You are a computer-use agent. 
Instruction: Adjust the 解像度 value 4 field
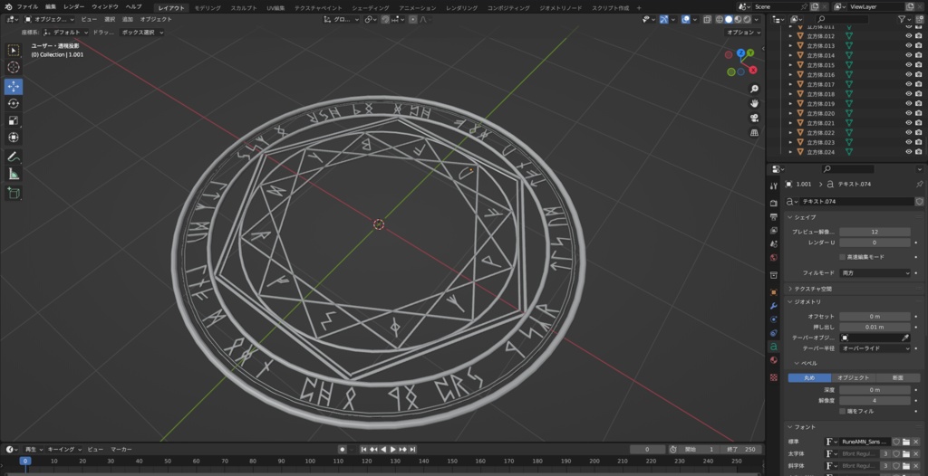875,400
